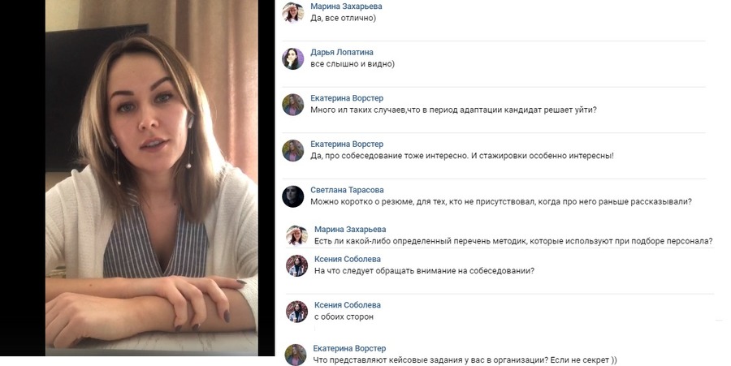Screen dimensions: 731x366
Task: Open Светлана Тарасова profile name link
Action: coord(347,190)
